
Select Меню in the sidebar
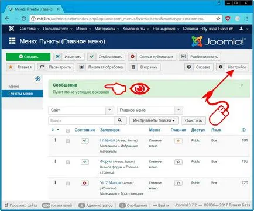(13, 86)
